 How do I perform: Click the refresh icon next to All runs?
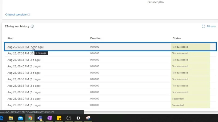(203, 26)
